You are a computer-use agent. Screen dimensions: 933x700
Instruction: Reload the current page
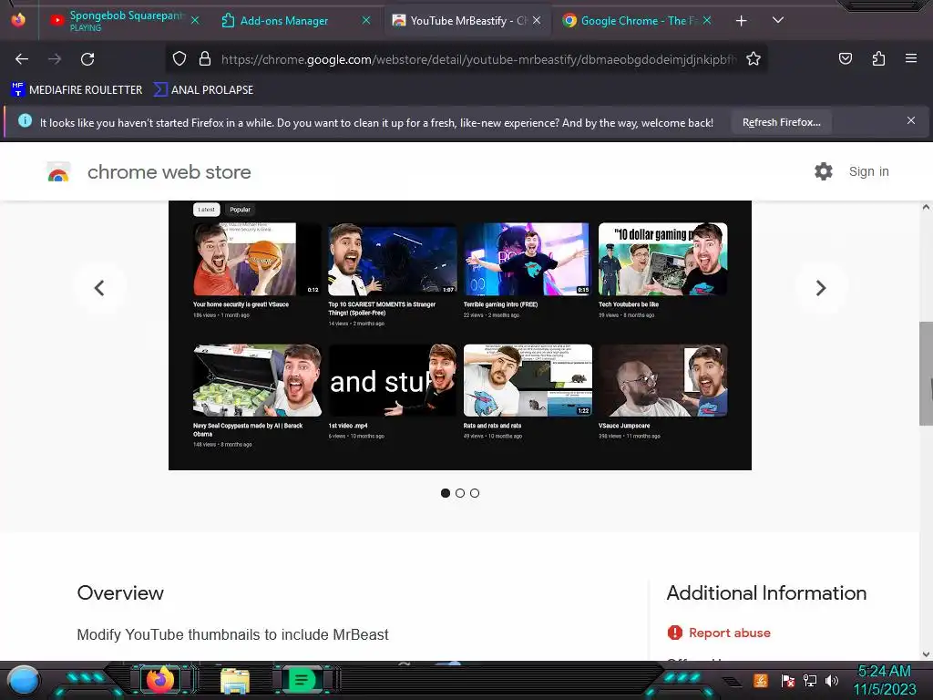(x=87, y=59)
